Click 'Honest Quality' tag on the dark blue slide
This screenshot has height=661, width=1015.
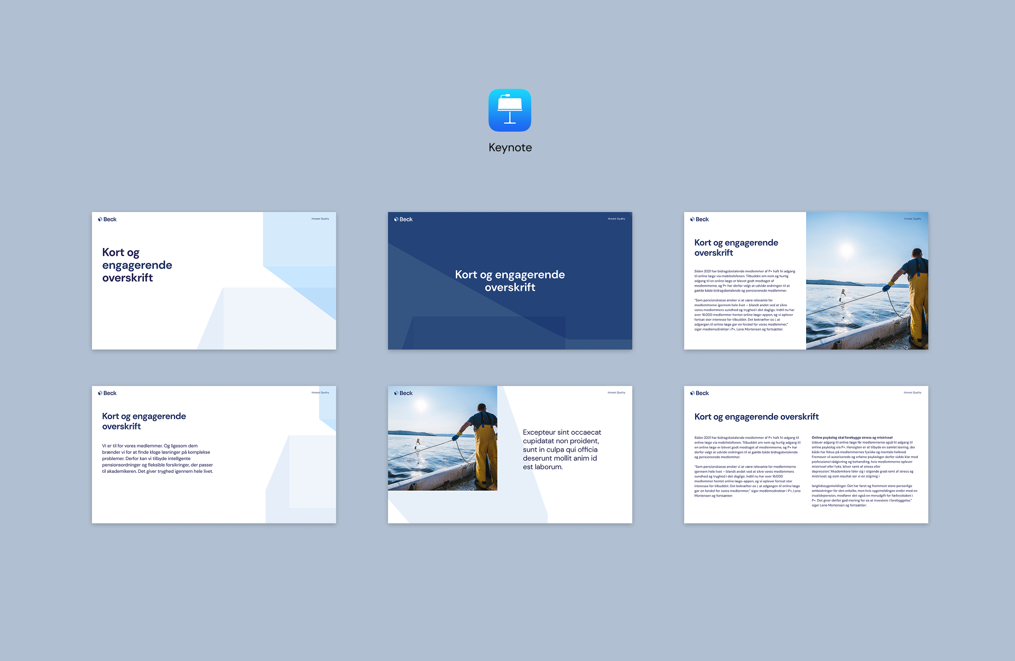tap(616, 218)
